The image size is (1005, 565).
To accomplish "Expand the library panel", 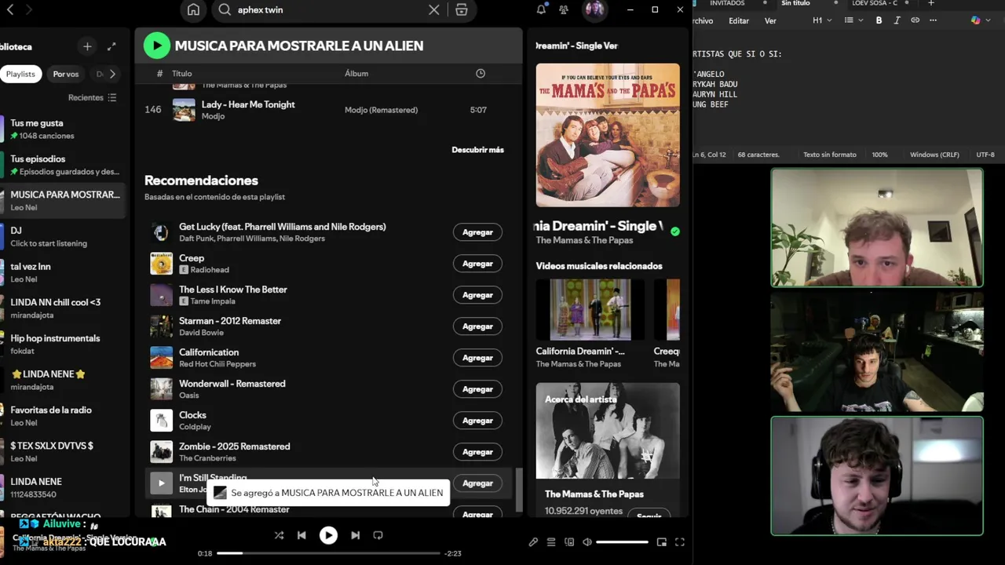I will [x=111, y=46].
